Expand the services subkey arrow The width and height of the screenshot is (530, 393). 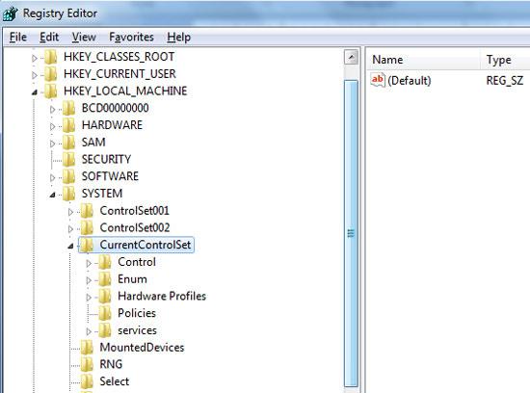pos(89,331)
